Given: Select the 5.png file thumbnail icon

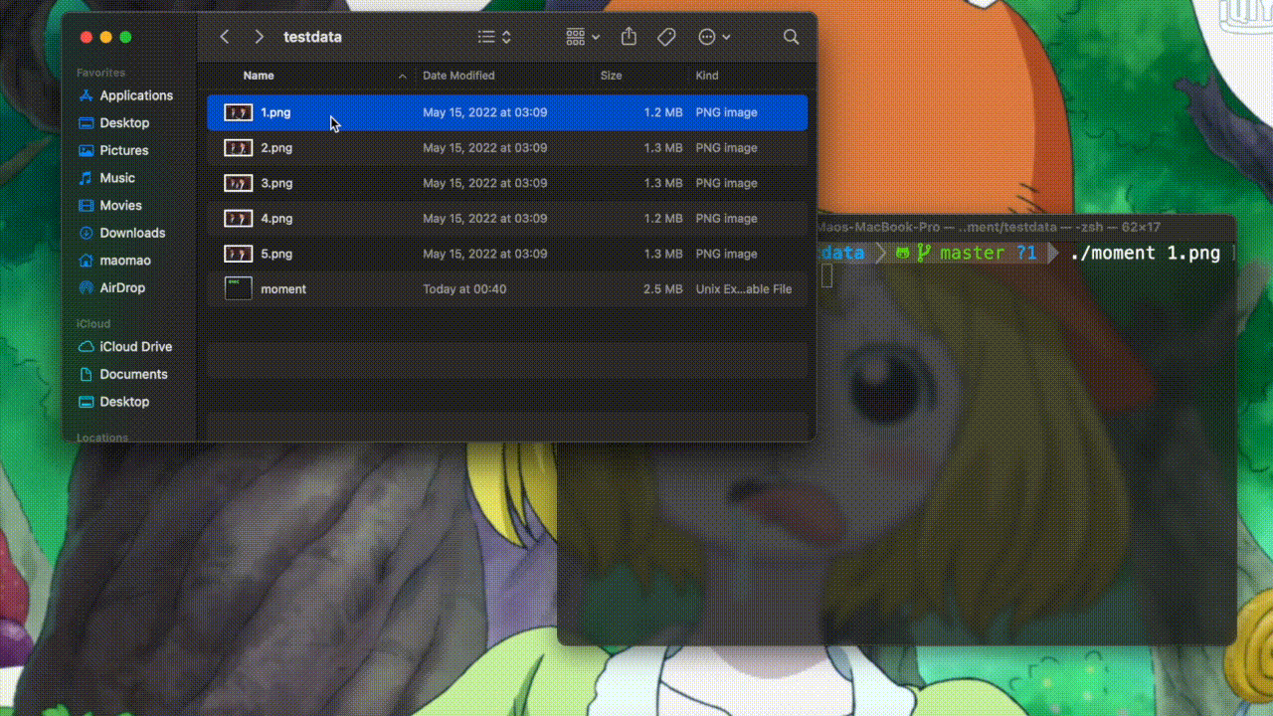Looking at the screenshot, I should (x=239, y=254).
